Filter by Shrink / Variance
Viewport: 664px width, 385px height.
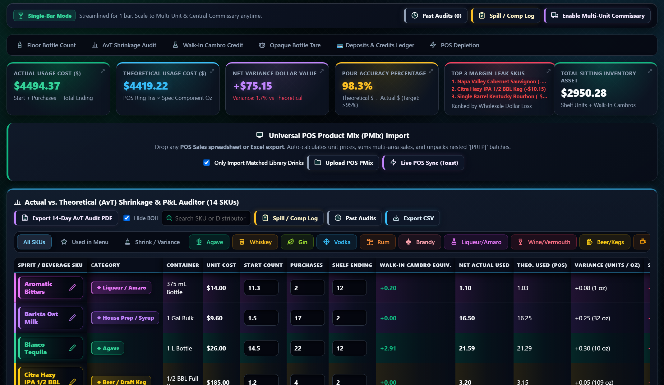[x=152, y=242]
